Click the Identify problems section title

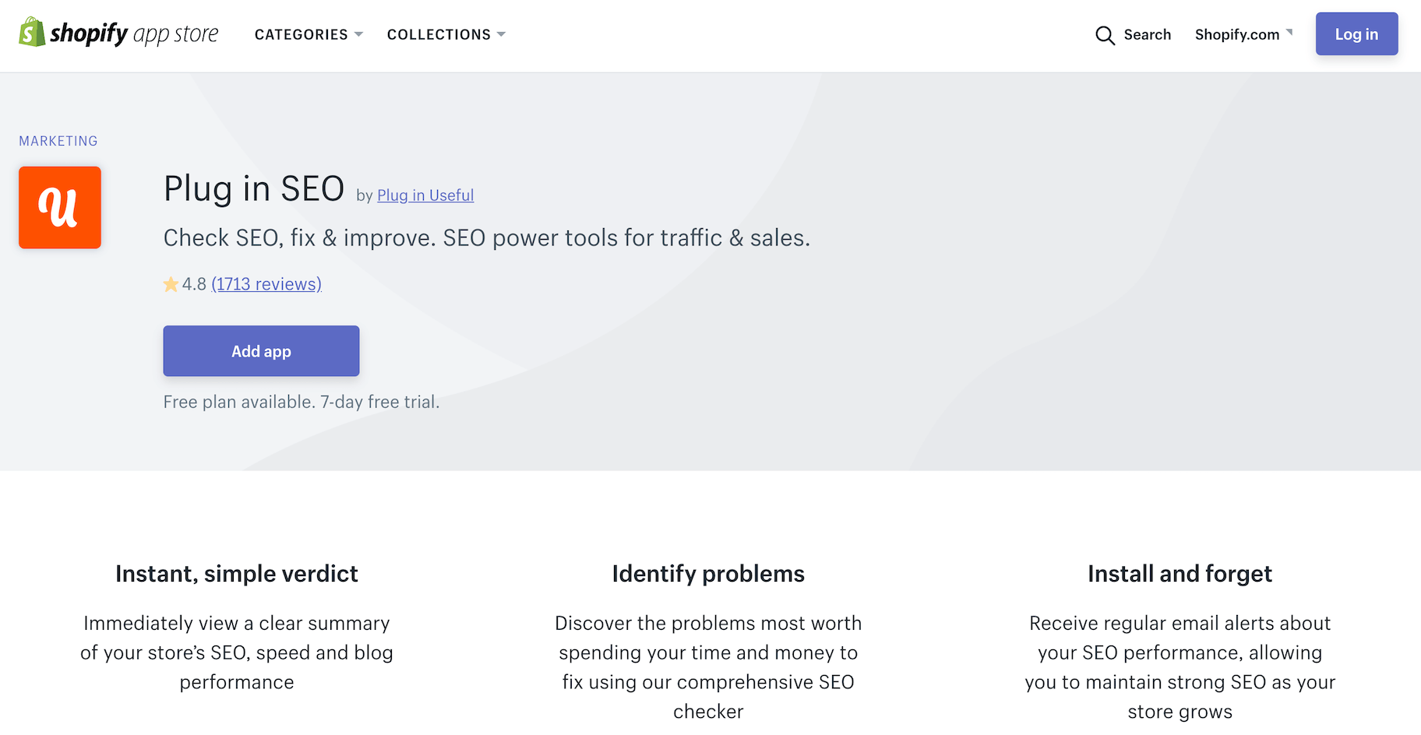707,573
